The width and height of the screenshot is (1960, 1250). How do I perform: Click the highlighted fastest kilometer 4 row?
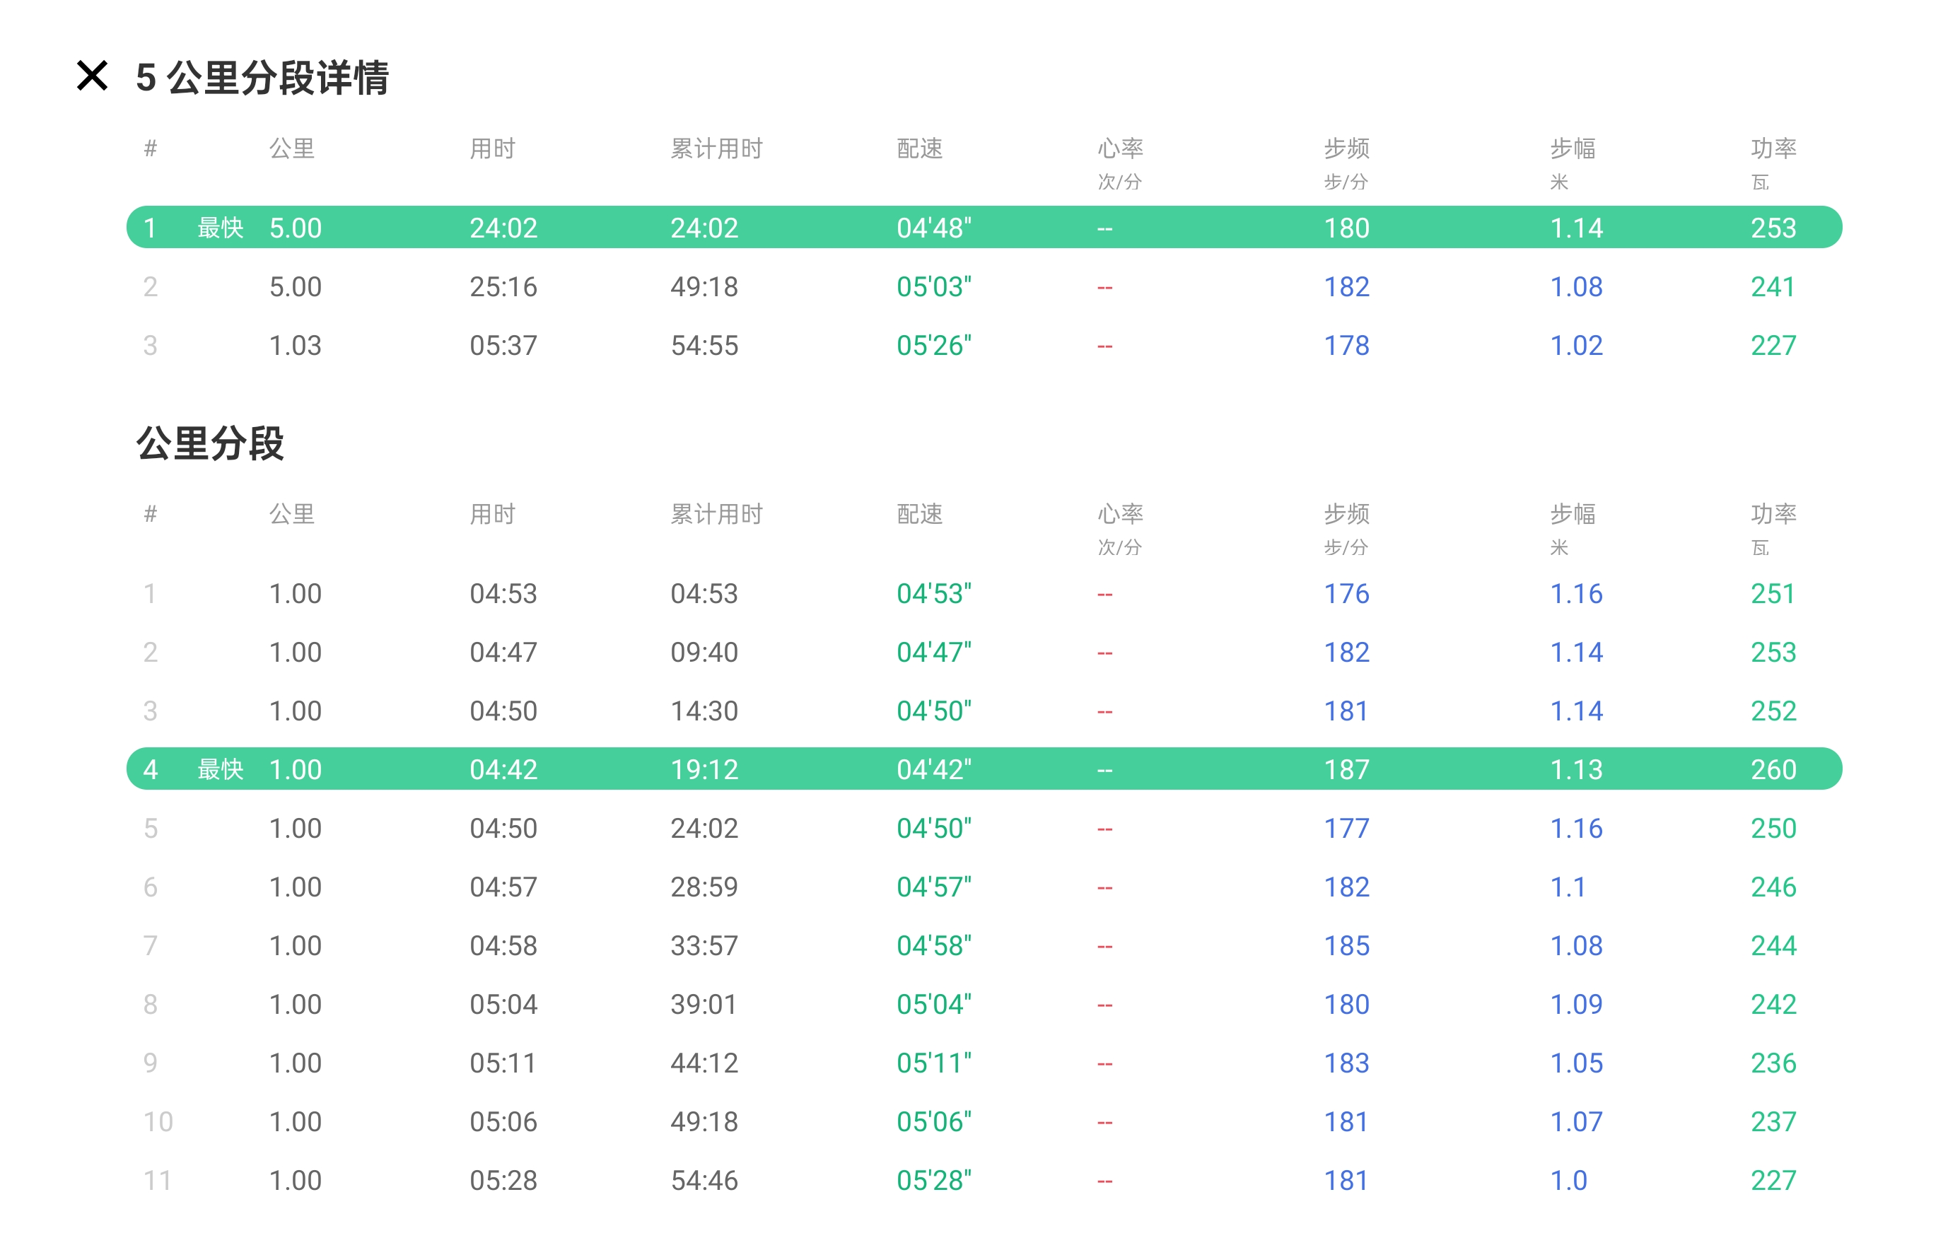pos(984,769)
